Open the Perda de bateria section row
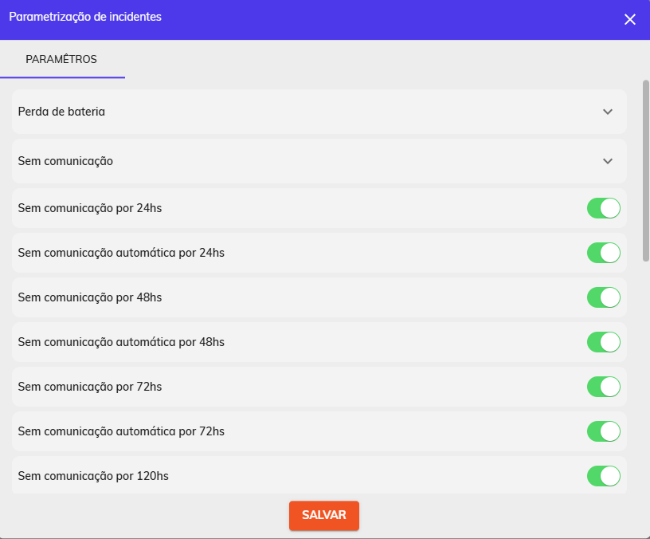The image size is (650, 539). click(x=319, y=112)
